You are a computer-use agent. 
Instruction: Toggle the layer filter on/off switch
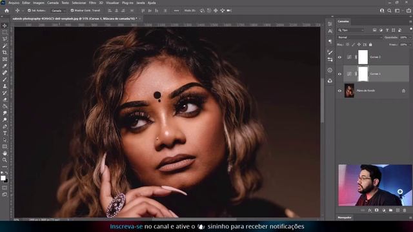(x=411, y=28)
